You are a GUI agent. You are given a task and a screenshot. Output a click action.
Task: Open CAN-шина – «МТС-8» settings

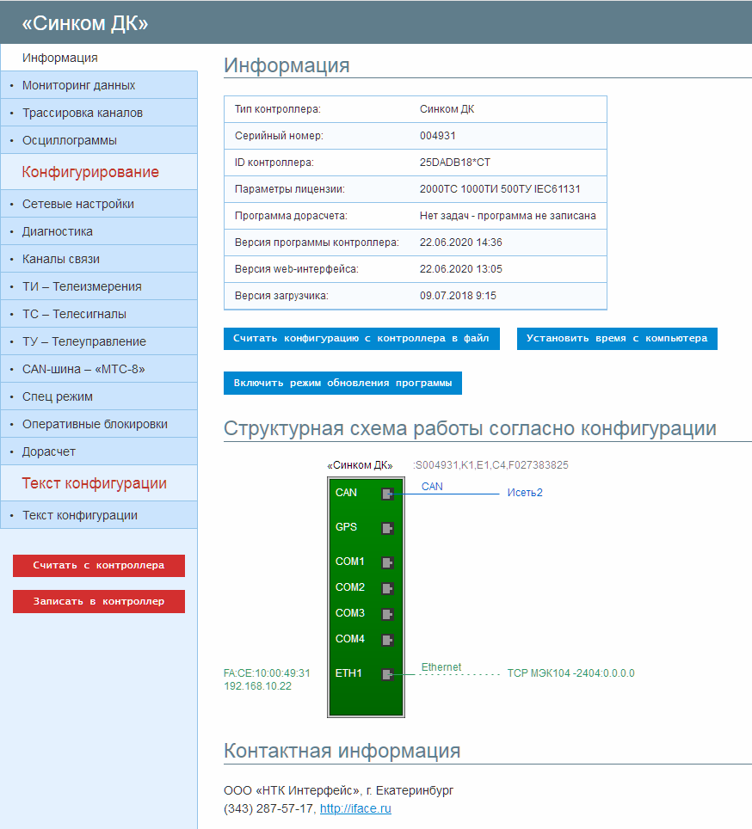click(x=83, y=369)
